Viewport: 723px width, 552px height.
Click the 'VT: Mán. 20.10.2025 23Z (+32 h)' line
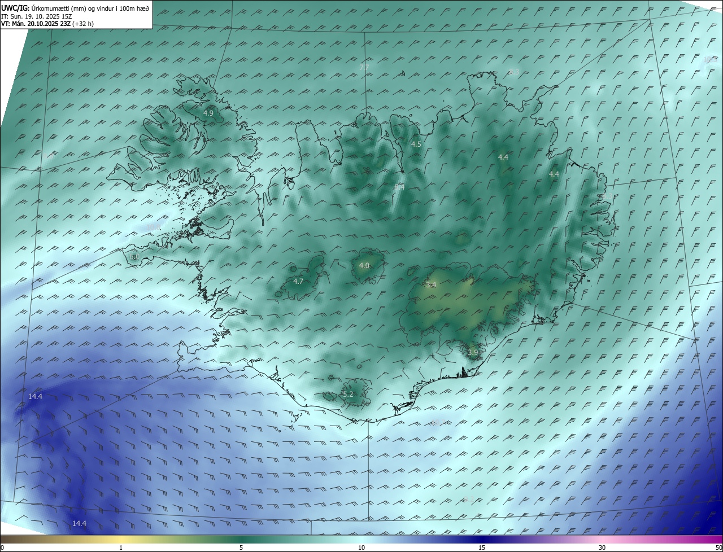pyautogui.click(x=47, y=24)
